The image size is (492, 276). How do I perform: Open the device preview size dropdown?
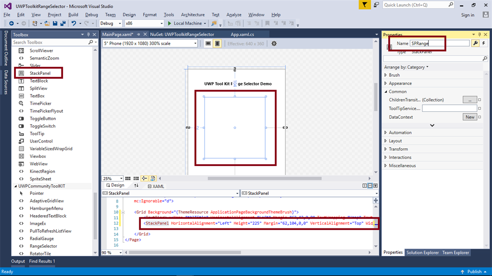point(150,44)
